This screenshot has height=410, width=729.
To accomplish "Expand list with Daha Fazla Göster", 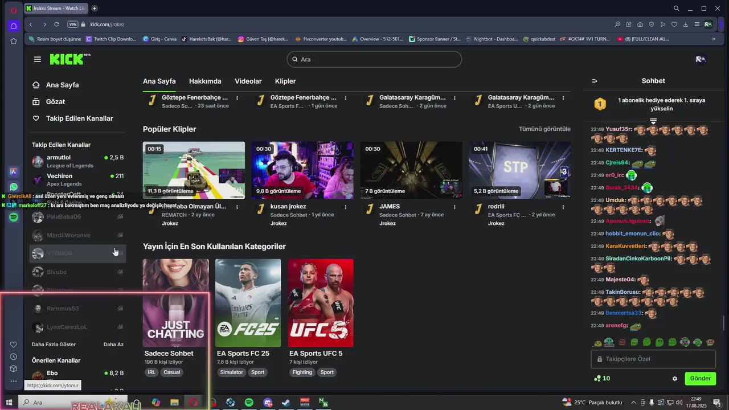I will pyautogui.click(x=54, y=345).
